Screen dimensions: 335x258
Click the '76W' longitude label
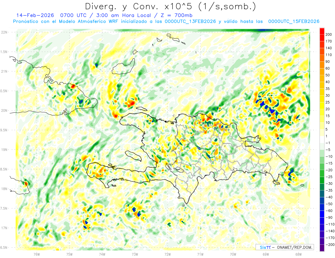click(x=37, y=254)
